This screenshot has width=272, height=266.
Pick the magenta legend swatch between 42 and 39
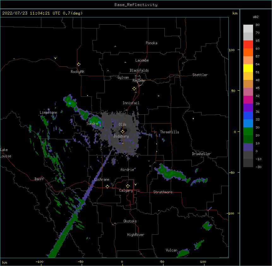click(x=248, y=100)
